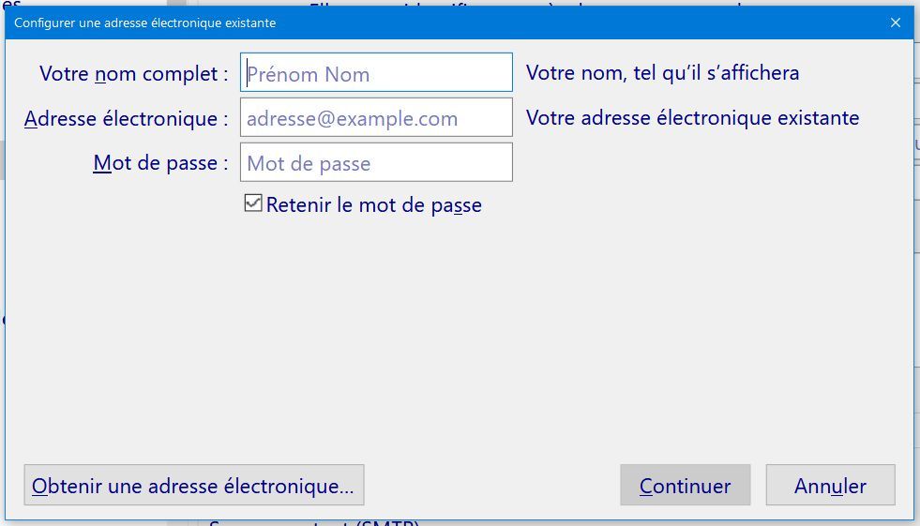Click the "Votre nom complet" input field
Viewport: 920px width, 526px height.
pos(376,73)
